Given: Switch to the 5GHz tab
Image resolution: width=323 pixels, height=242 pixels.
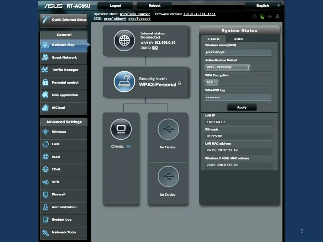Looking at the screenshot, I should click(238, 39).
